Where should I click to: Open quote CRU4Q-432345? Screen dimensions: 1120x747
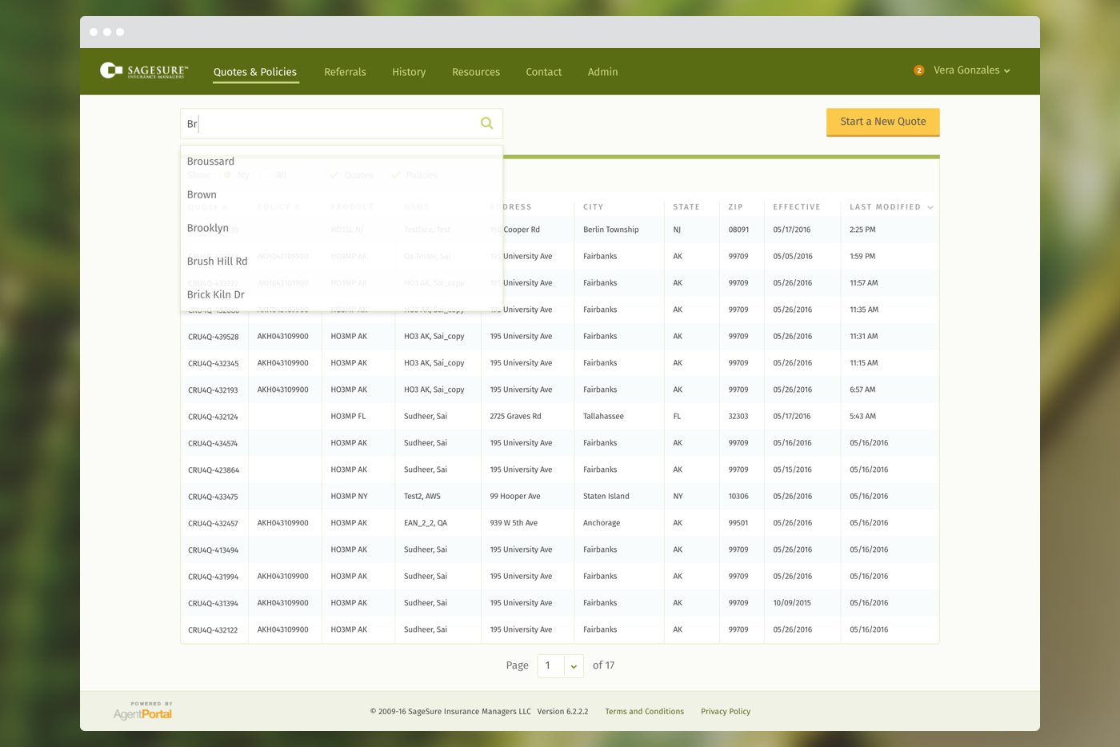tap(214, 363)
